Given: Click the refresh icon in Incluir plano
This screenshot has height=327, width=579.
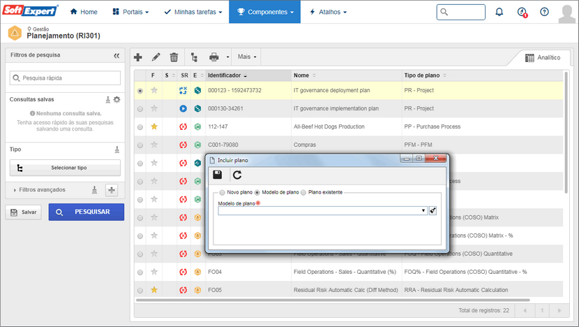Looking at the screenshot, I should click(237, 175).
